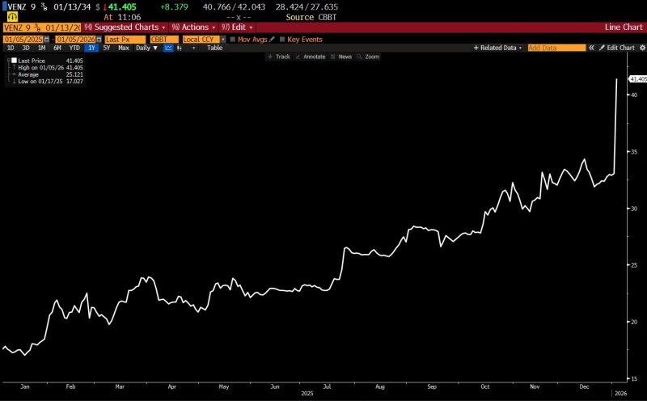Click the +8.379 change value
Viewport: 647px width, 401px height.
(x=174, y=7)
